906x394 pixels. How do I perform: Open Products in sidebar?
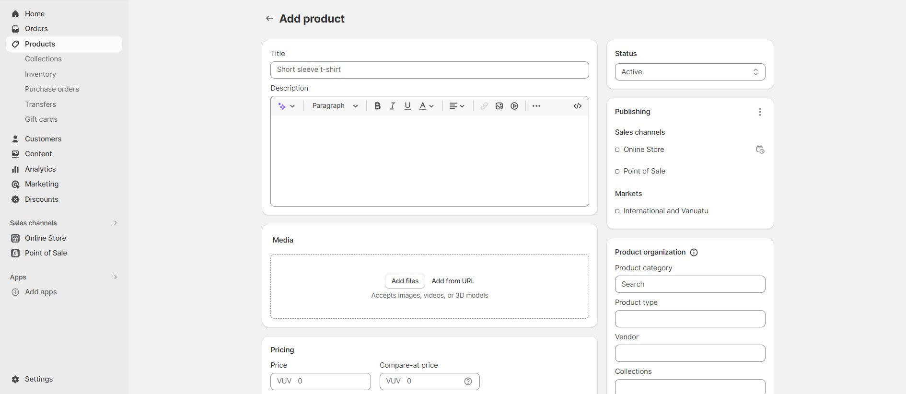(64, 44)
